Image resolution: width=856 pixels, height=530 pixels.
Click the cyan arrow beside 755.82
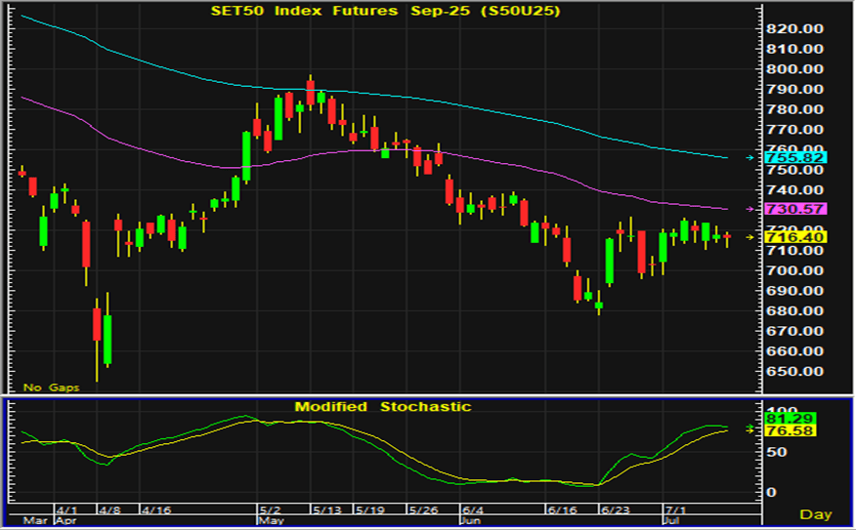coord(750,157)
